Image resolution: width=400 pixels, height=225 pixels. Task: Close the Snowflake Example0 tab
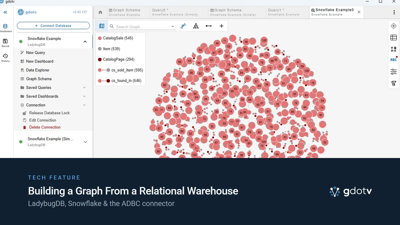tap(359, 12)
